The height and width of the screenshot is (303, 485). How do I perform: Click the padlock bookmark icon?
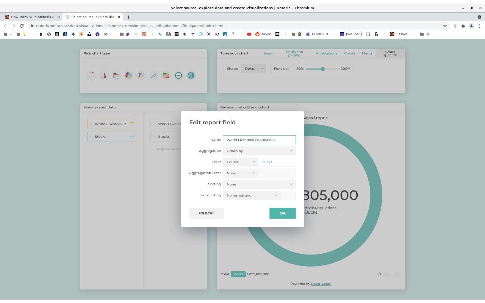(x=376, y=34)
